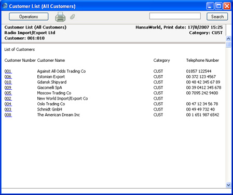The width and height of the screenshot is (233, 195).
Task: Select 'Moscow Trading Co' customer name
Action: coord(54,93)
